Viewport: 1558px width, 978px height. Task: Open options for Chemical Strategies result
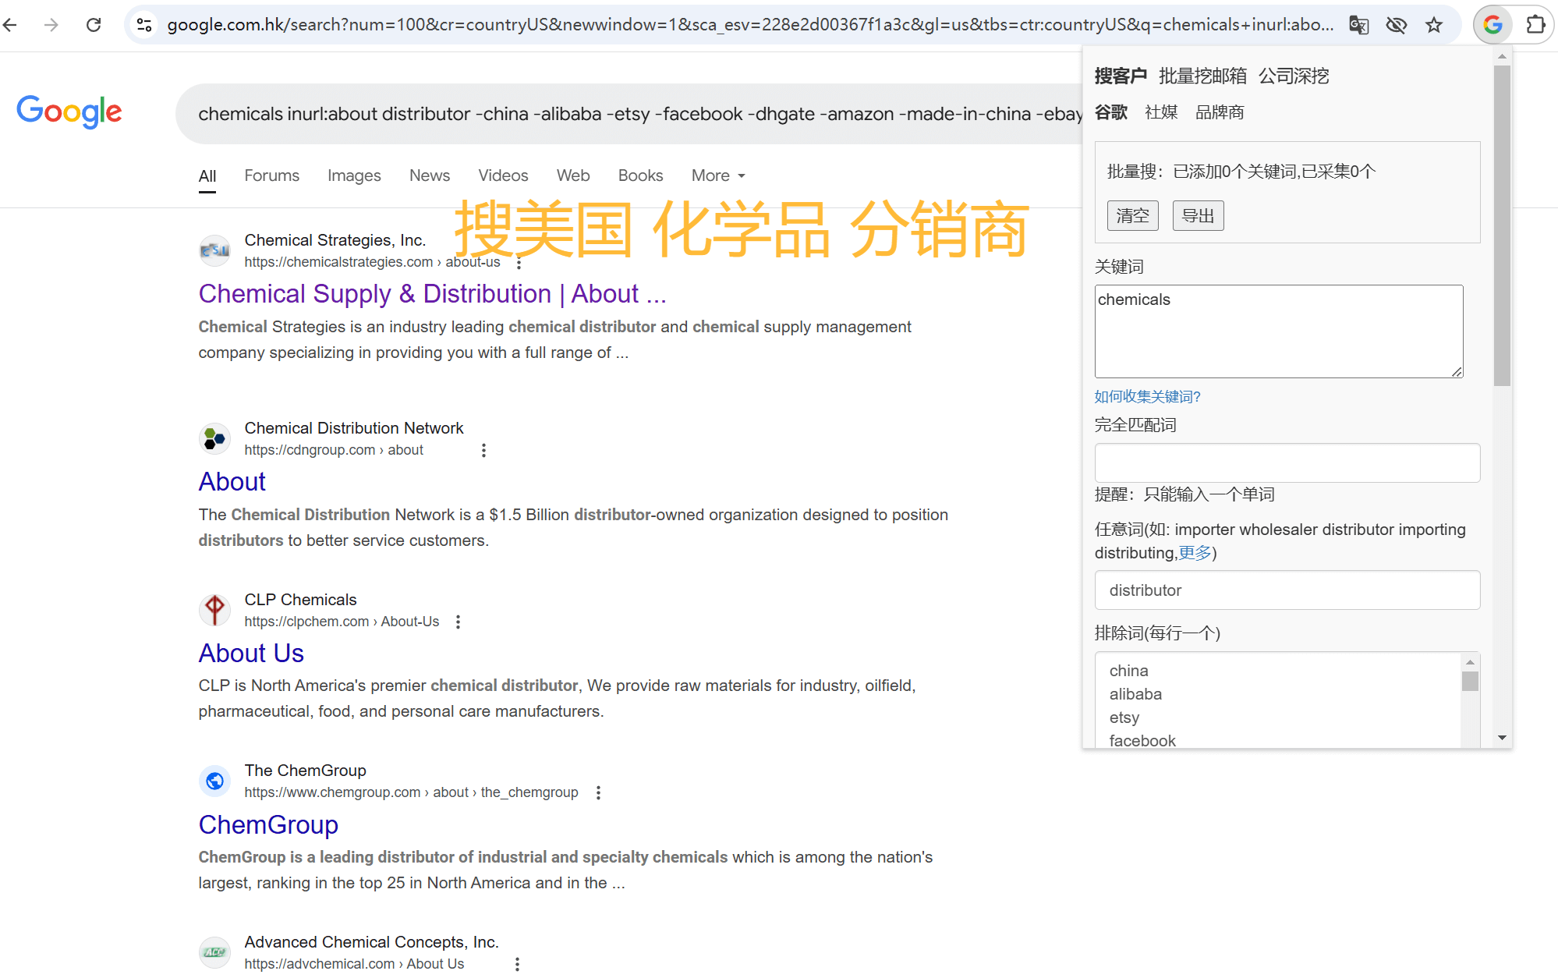[x=519, y=263]
